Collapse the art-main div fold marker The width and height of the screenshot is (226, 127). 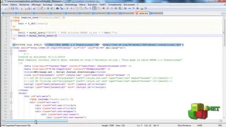tap(11, 96)
